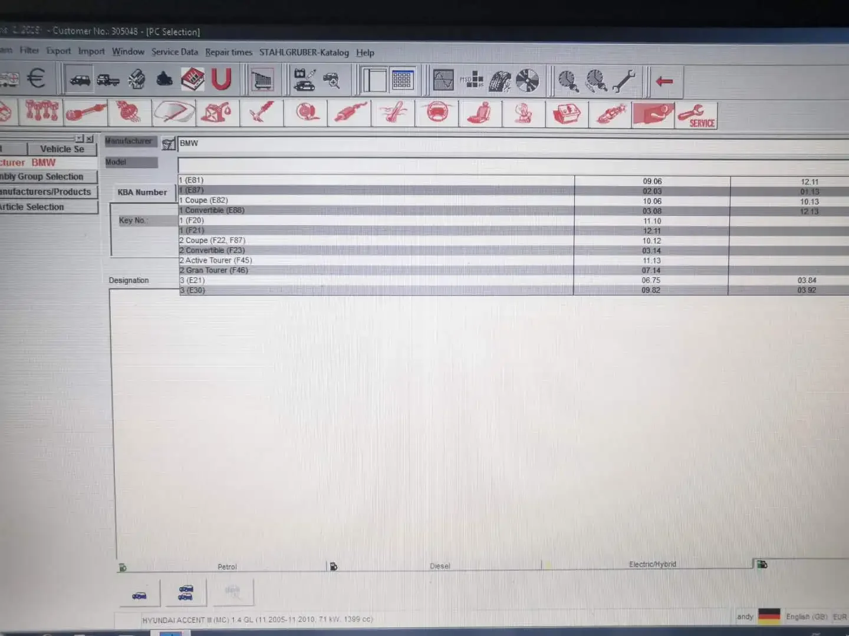Open the red SERVICE wrench icon

coord(697,115)
